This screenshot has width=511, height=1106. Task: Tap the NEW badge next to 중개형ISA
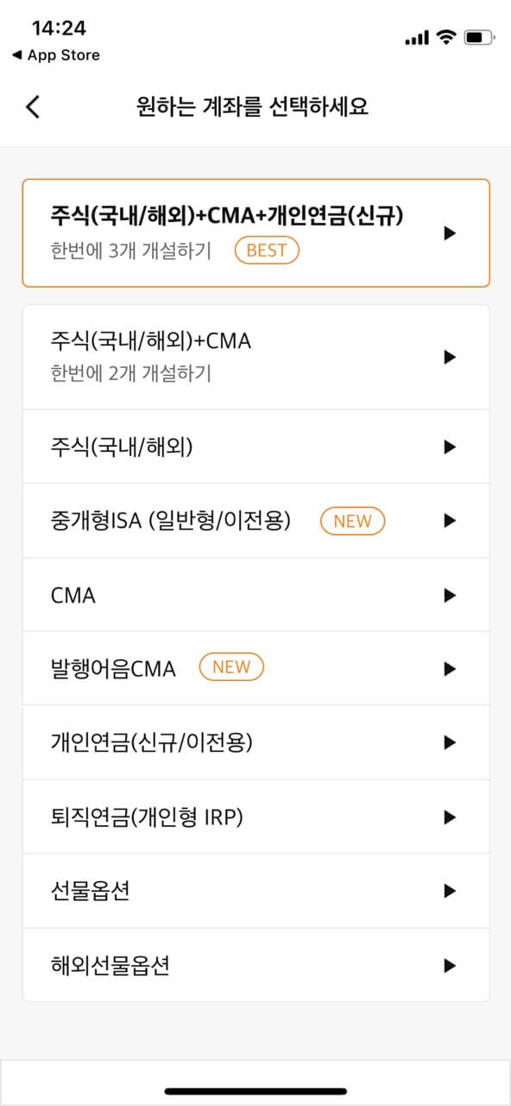pyautogui.click(x=353, y=520)
